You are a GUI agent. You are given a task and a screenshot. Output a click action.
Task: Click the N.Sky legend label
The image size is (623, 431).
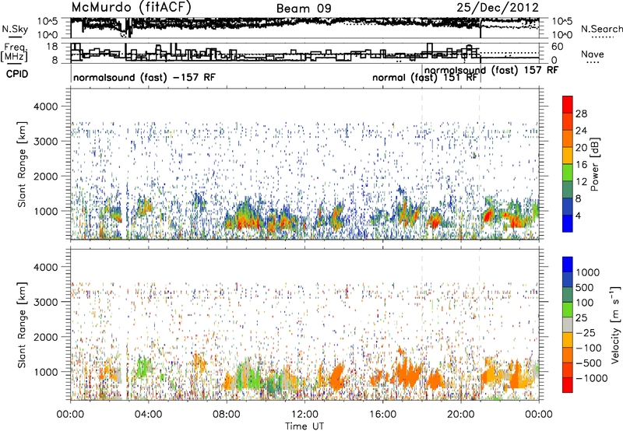[15, 29]
